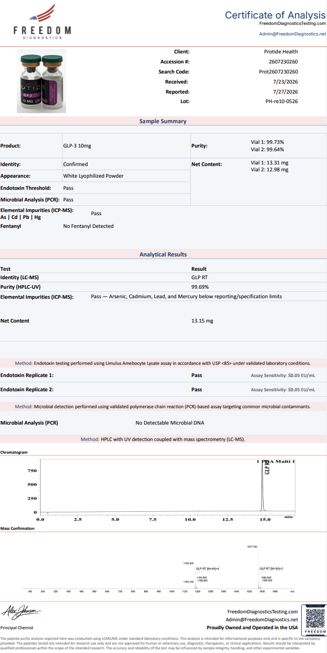Select White Lyophilized Powder appearance text
This screenshot has width=327, height=653.
94,176
